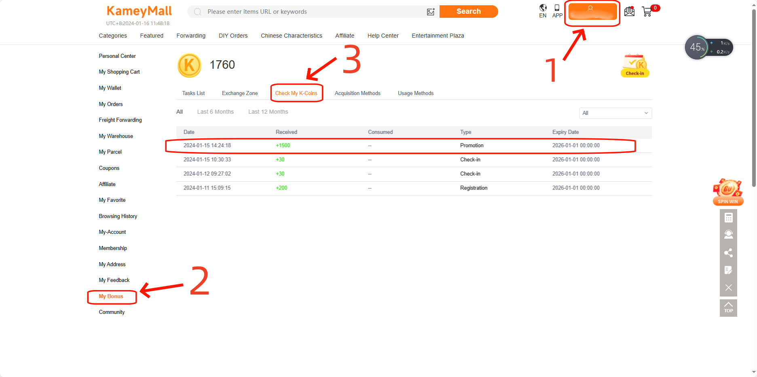This screenshot has width=757, height=377.
Task: Click the Registration type cell
Action: 474,188
